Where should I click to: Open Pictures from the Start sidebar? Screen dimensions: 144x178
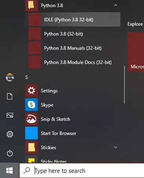pyautogui.click(x=10, y=115)
